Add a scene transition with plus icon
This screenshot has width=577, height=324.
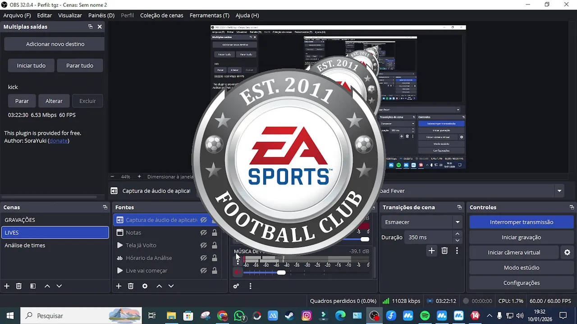click(431, 251)
